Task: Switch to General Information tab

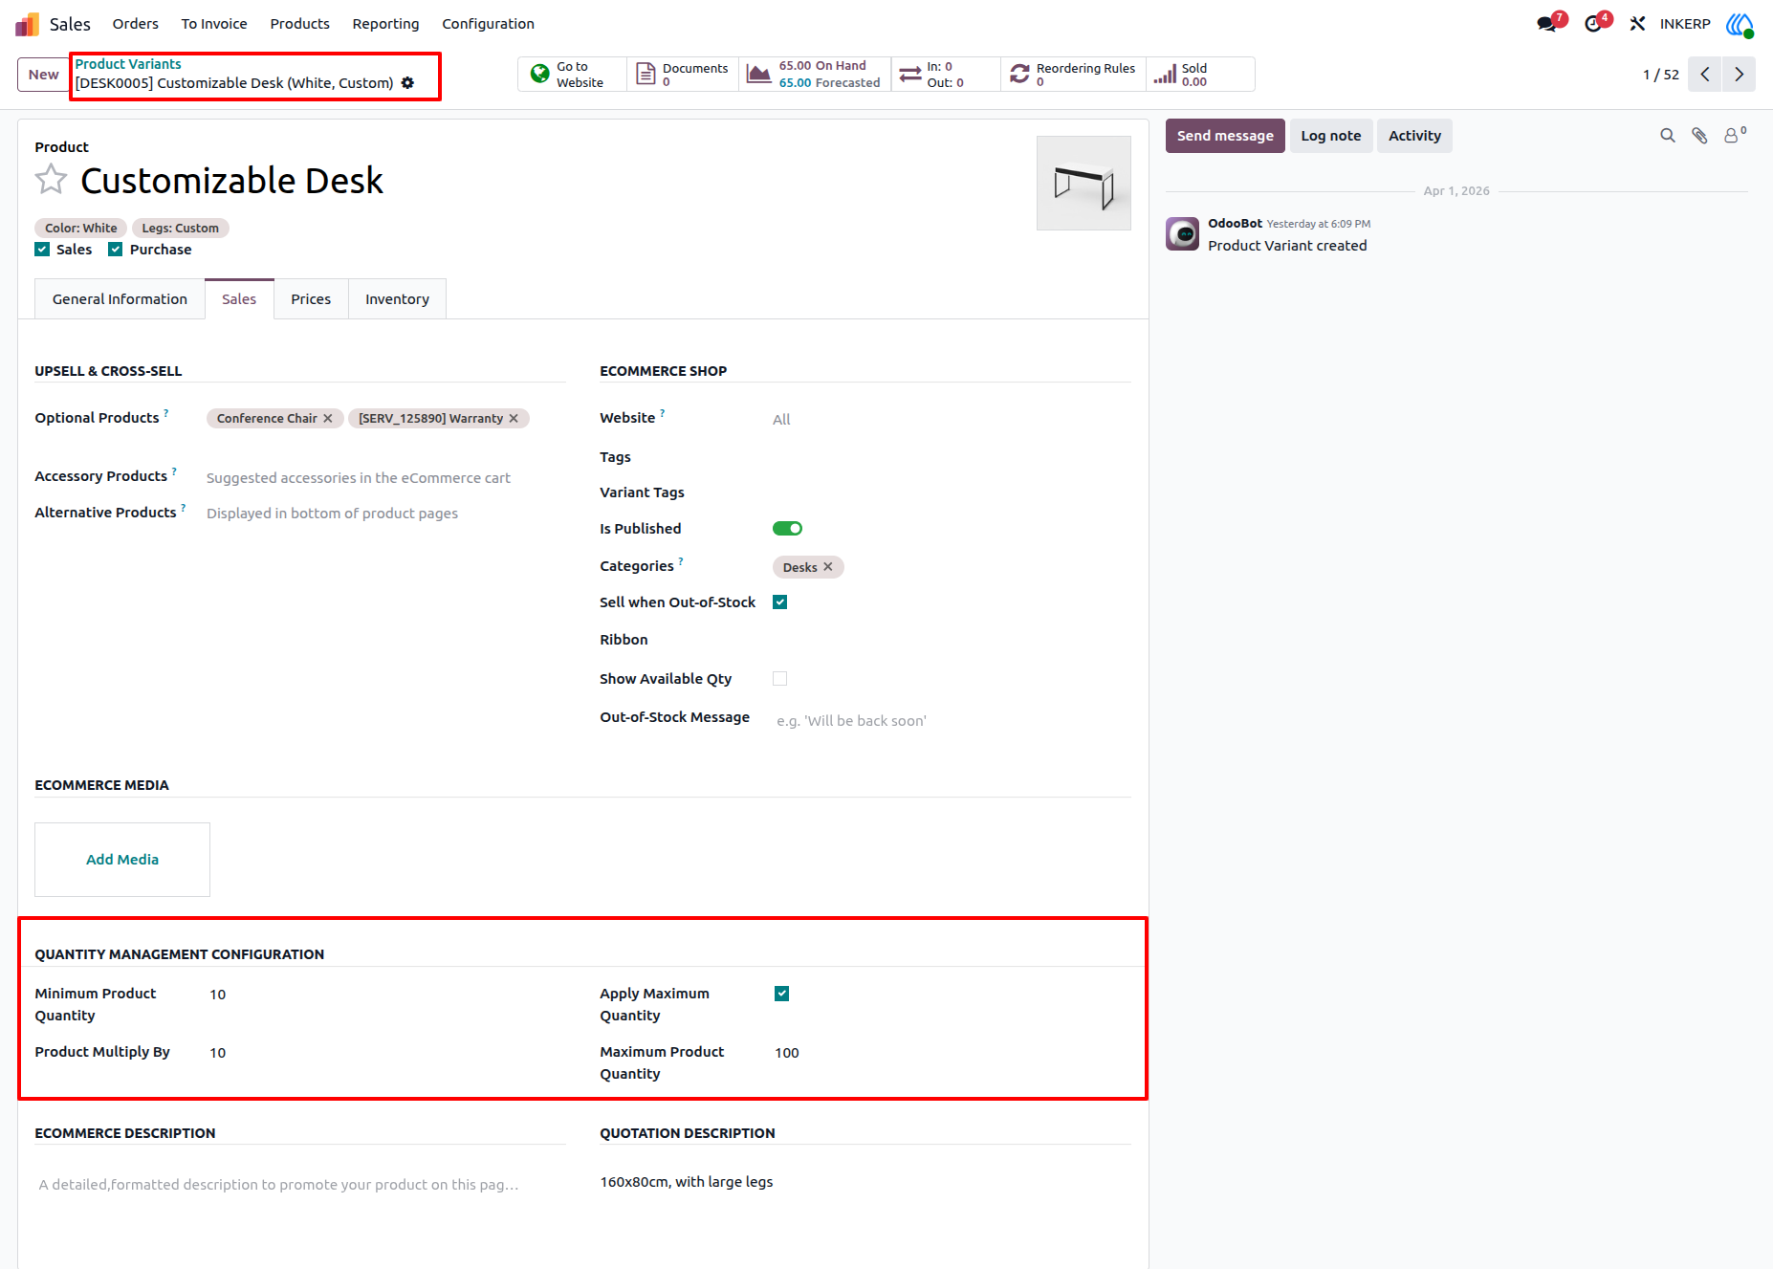Action: point(120,299)
